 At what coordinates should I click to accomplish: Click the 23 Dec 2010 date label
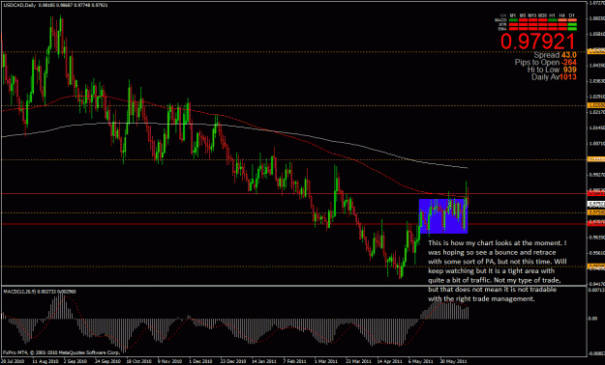[x=233, y=361]
